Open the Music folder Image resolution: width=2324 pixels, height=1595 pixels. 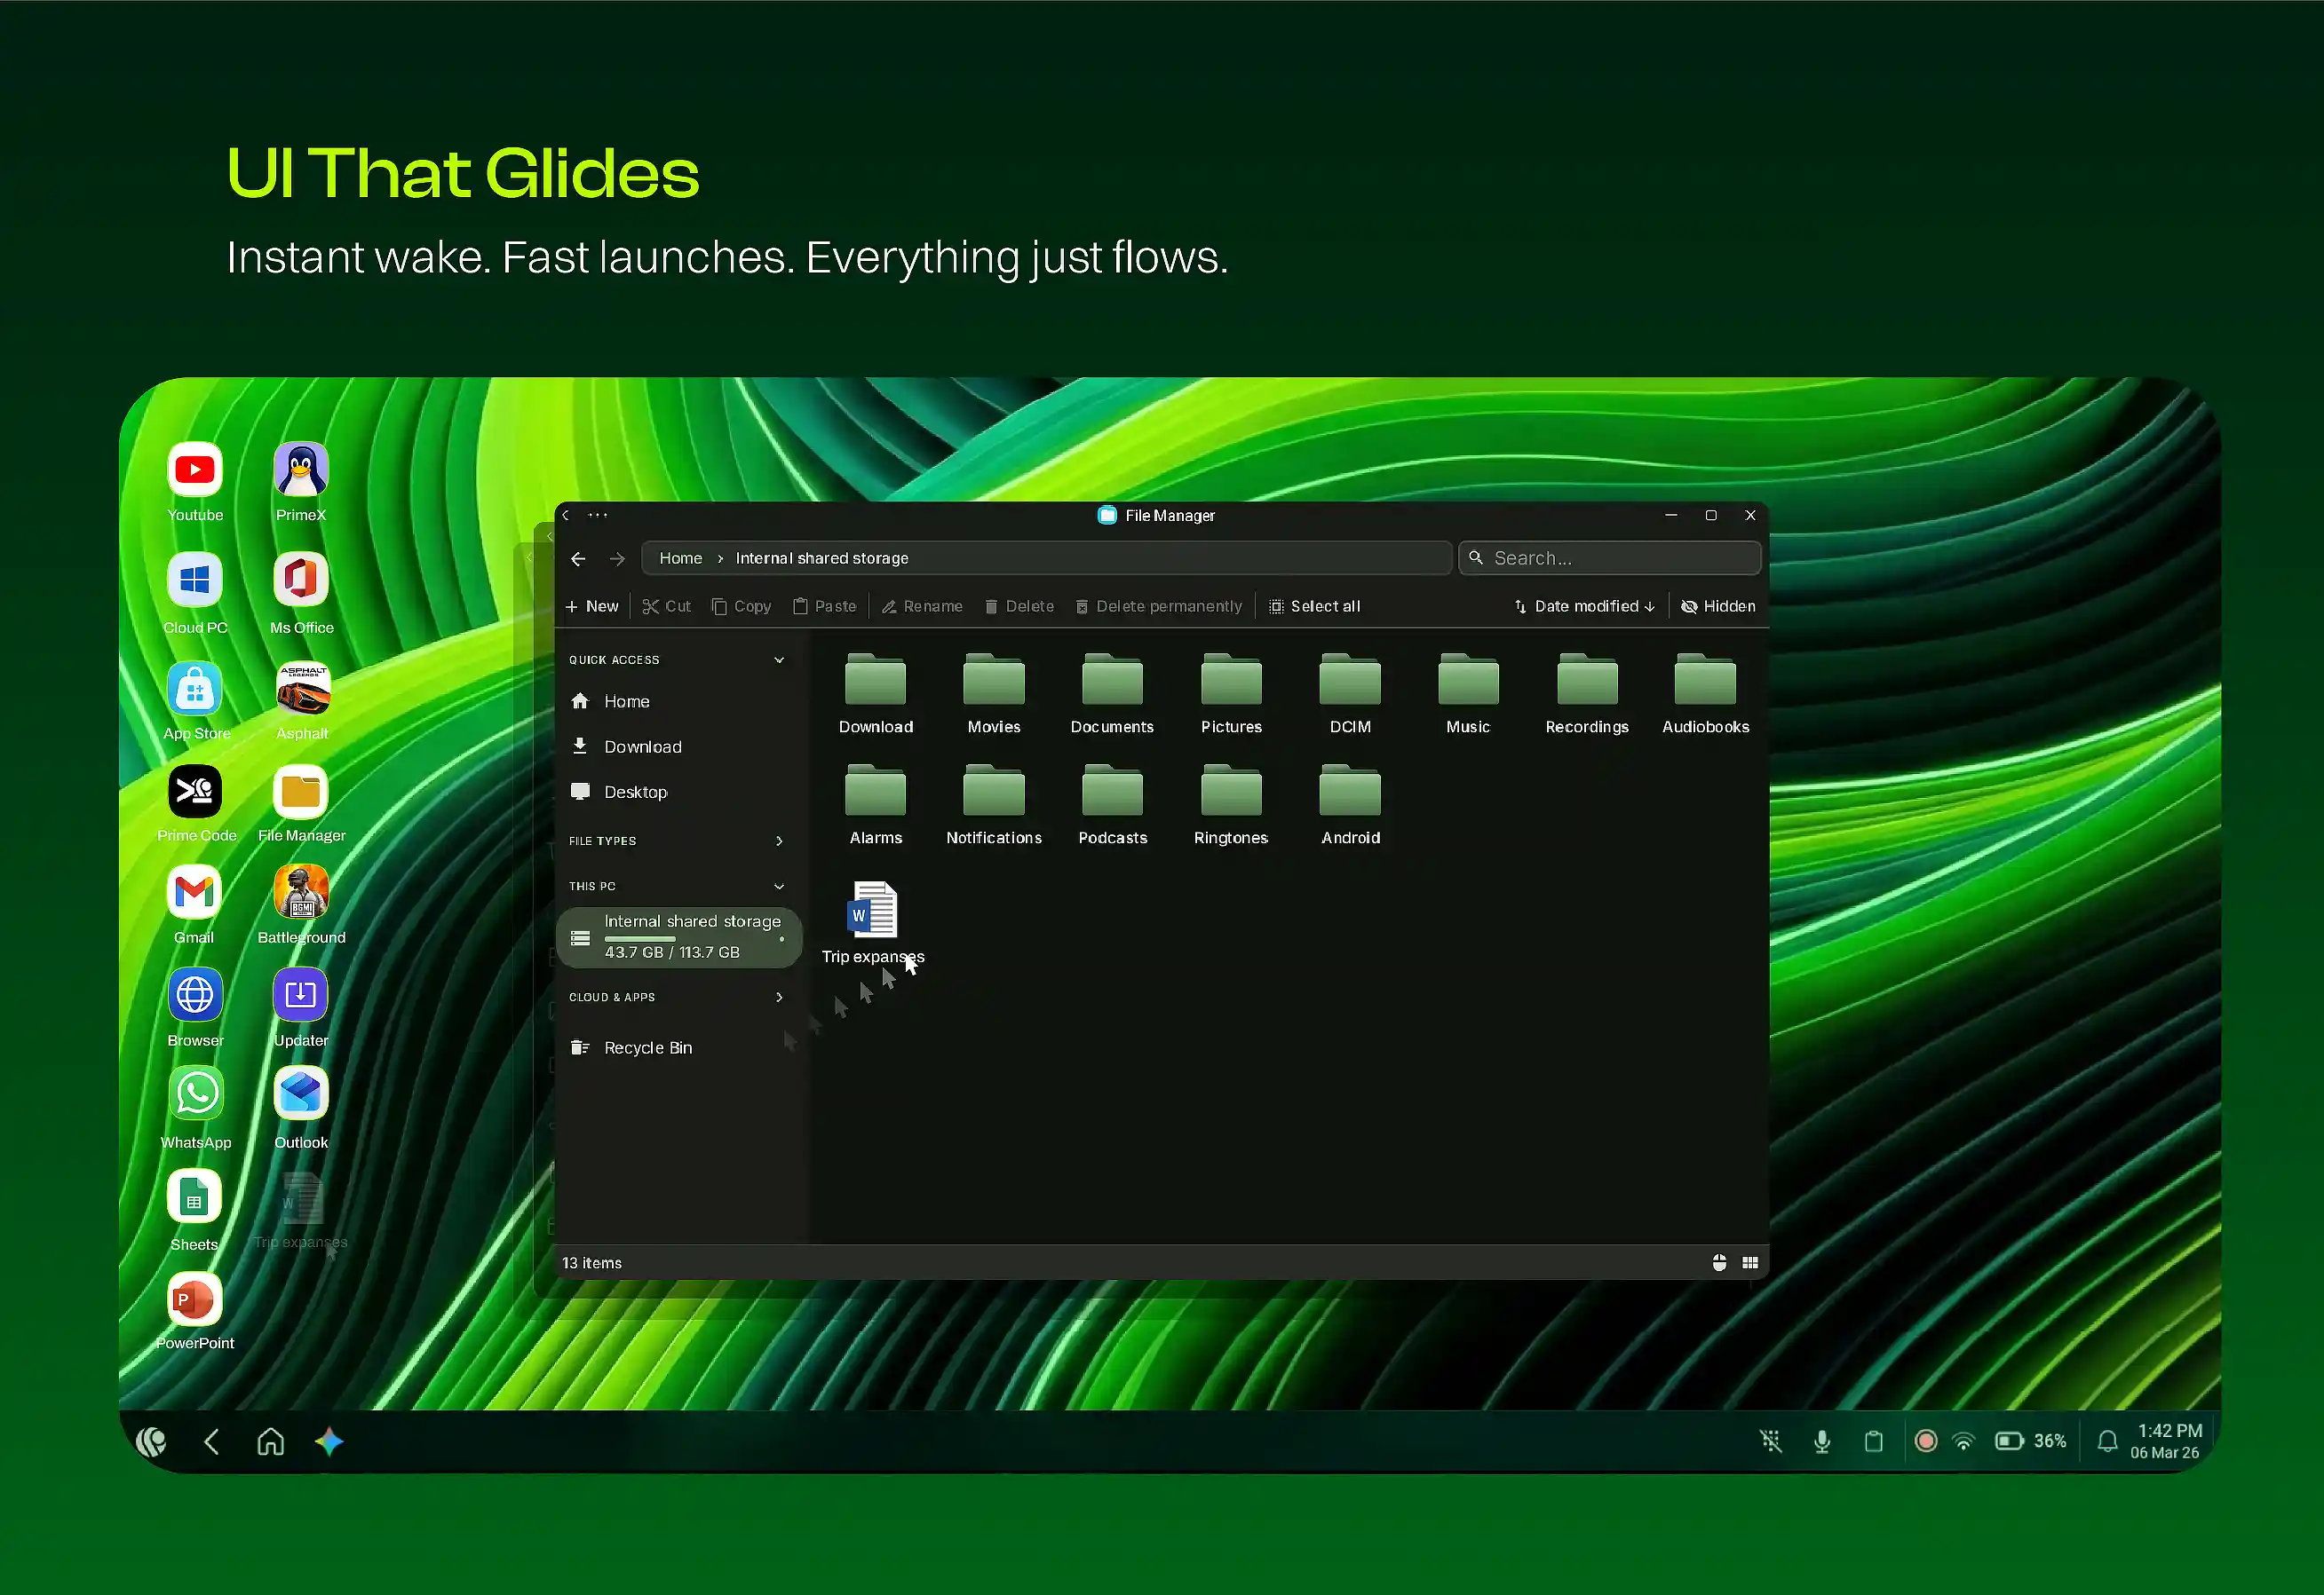point(1468,695)
